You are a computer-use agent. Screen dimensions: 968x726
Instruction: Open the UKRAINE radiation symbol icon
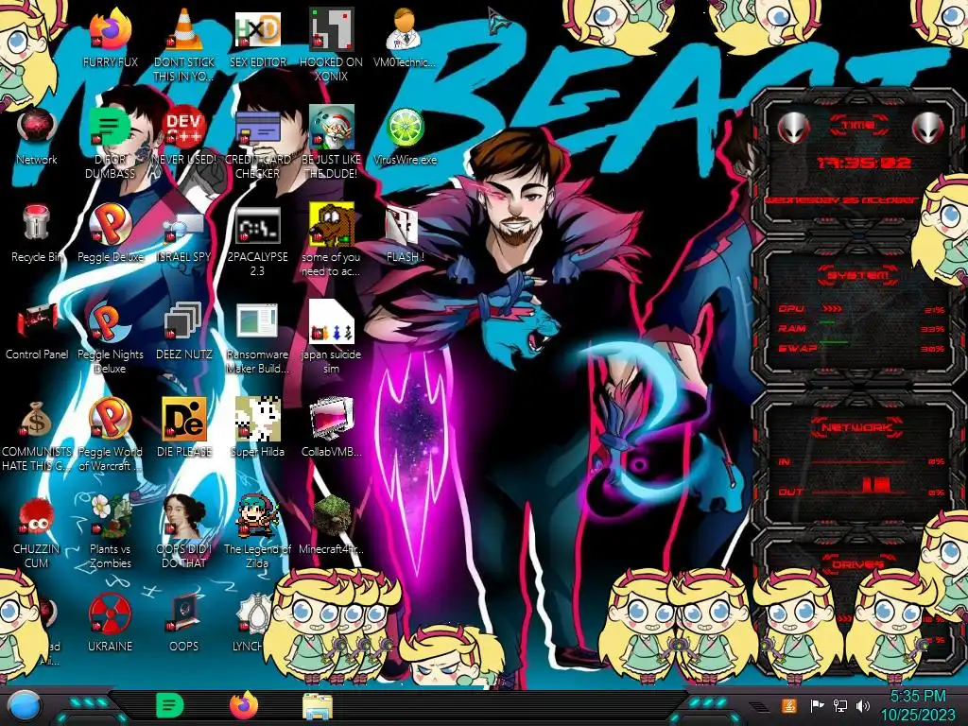click(x=110, y=614)
